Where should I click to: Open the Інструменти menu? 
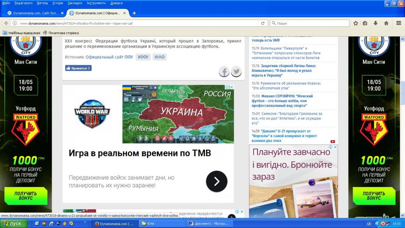tap(96, 3)
